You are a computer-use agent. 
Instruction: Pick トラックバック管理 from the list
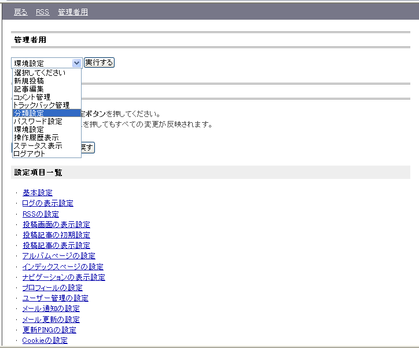[41, 105]
